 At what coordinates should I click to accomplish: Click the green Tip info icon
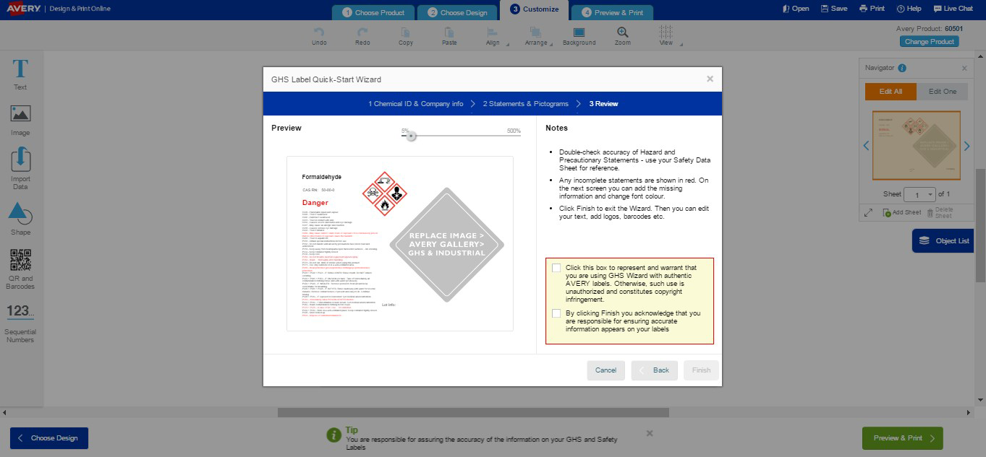click(x=333, y=435)
